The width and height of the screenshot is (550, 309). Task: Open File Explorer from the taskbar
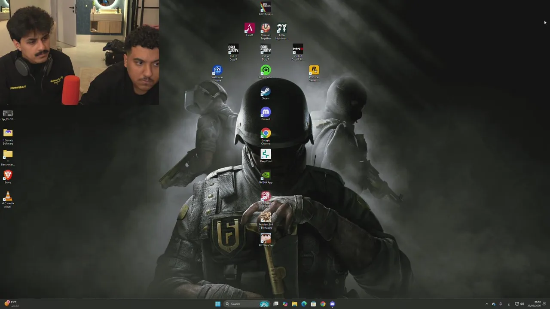(x=294, y=304)
